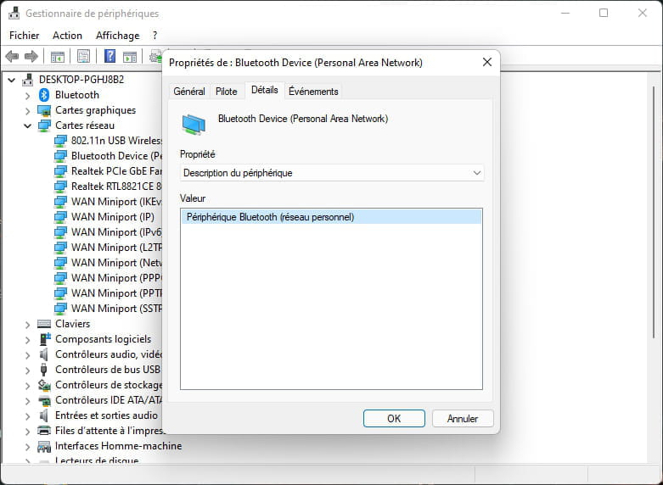Expand the Composants logiciels category
Screen dimensions: 663x485
click(27, 339)
